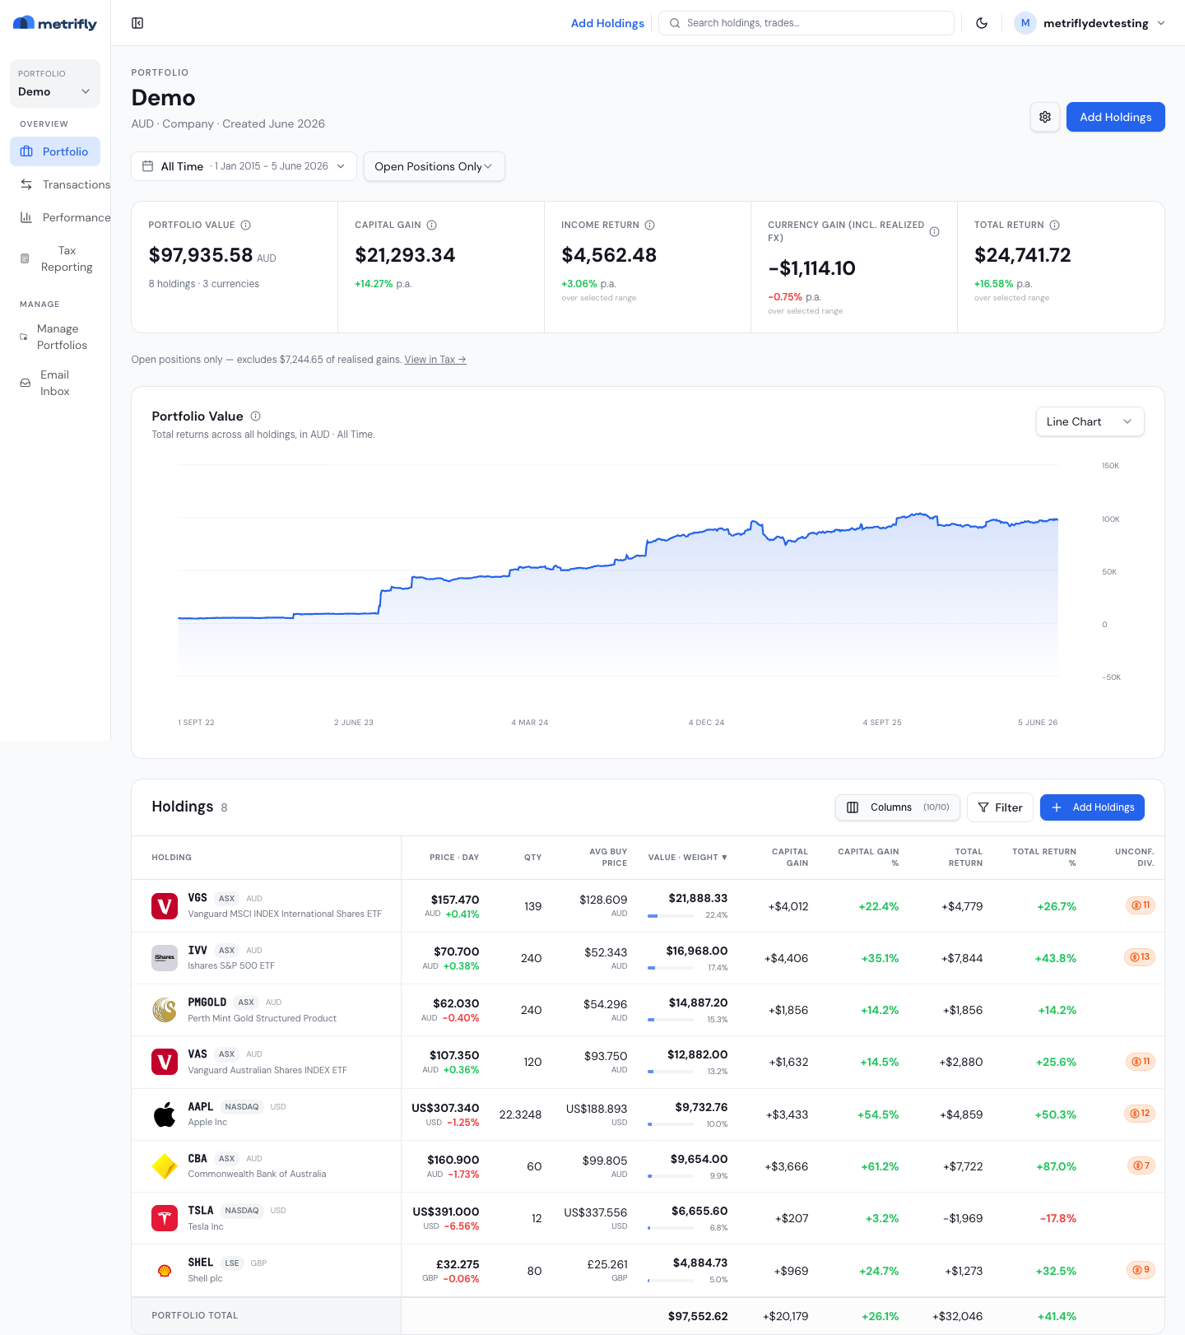Select the Commonwealth Bank of Australia name

coord(257,1175)
